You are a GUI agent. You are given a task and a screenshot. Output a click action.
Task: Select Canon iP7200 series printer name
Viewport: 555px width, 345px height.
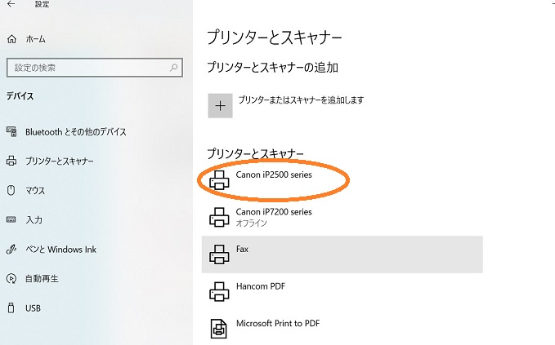[274, 211]
